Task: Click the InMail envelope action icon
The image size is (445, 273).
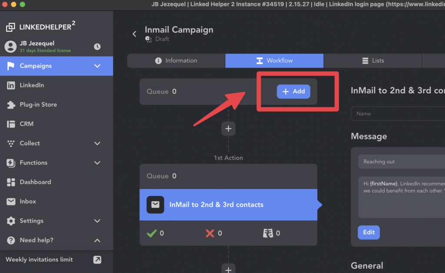Action: 155,205
